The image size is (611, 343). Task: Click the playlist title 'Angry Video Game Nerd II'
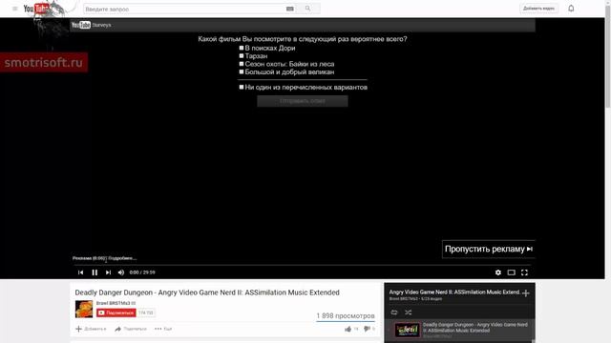click(x=454, y=293)
